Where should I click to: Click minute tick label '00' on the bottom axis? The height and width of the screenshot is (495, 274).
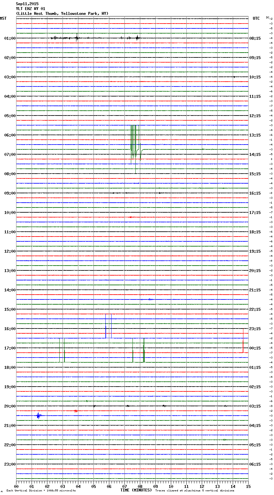point(16,486)
